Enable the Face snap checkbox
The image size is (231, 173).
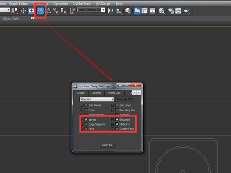point(86,129)
